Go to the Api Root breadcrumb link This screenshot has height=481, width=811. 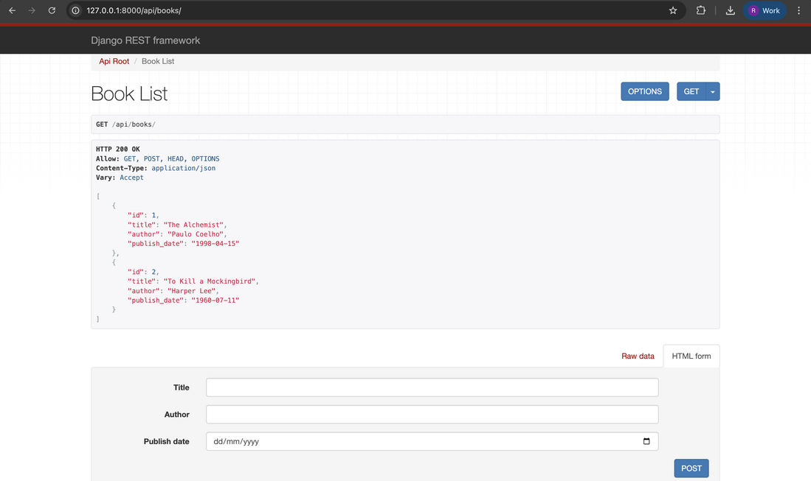point(114,61)
